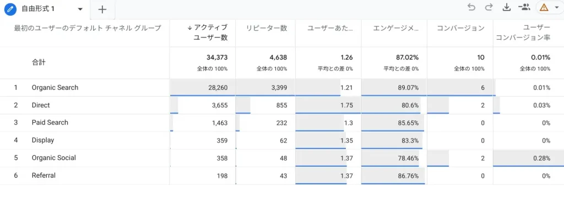
Task: Click Direct engagement rate 80.6%
Action: pos(410,105)
